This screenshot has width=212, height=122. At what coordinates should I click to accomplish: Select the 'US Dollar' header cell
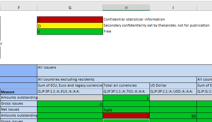[173, 85]
